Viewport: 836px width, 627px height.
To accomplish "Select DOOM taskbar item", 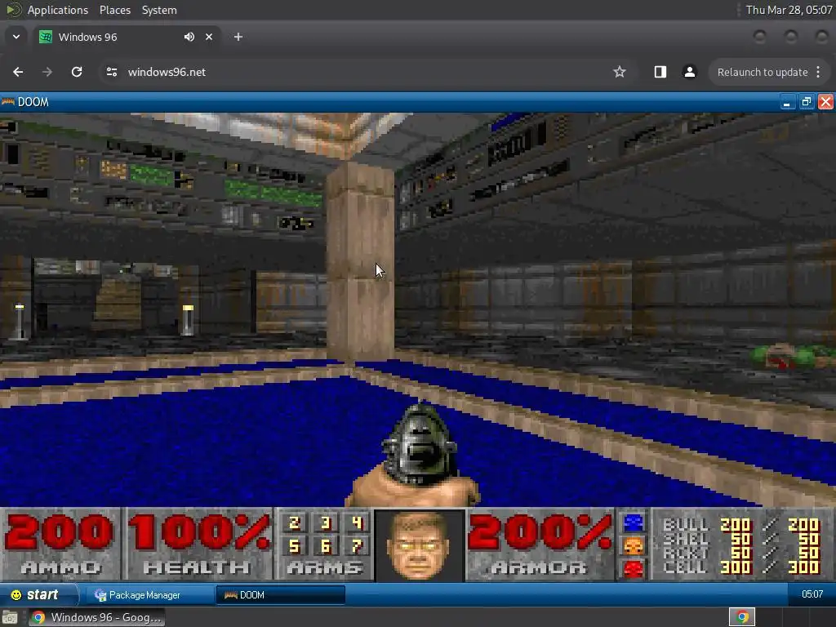I will click(281, 595).
